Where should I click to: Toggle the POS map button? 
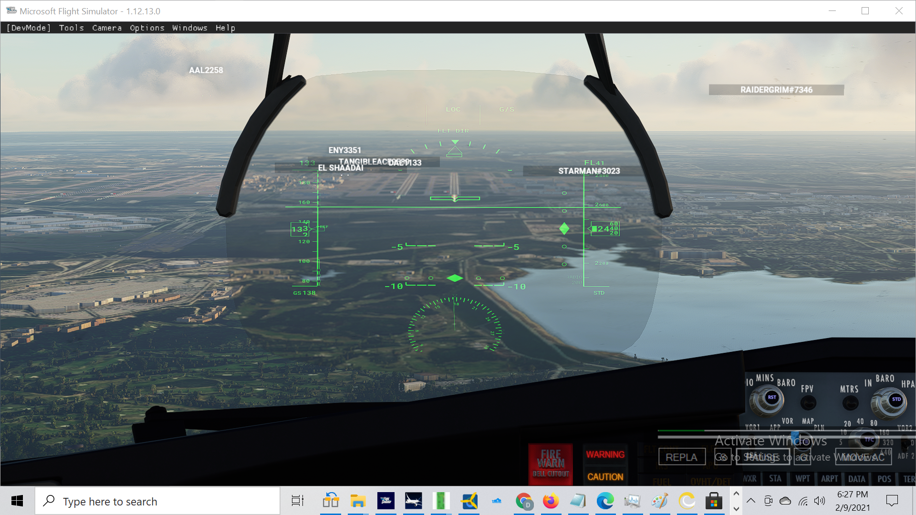[x=884, y=479]
